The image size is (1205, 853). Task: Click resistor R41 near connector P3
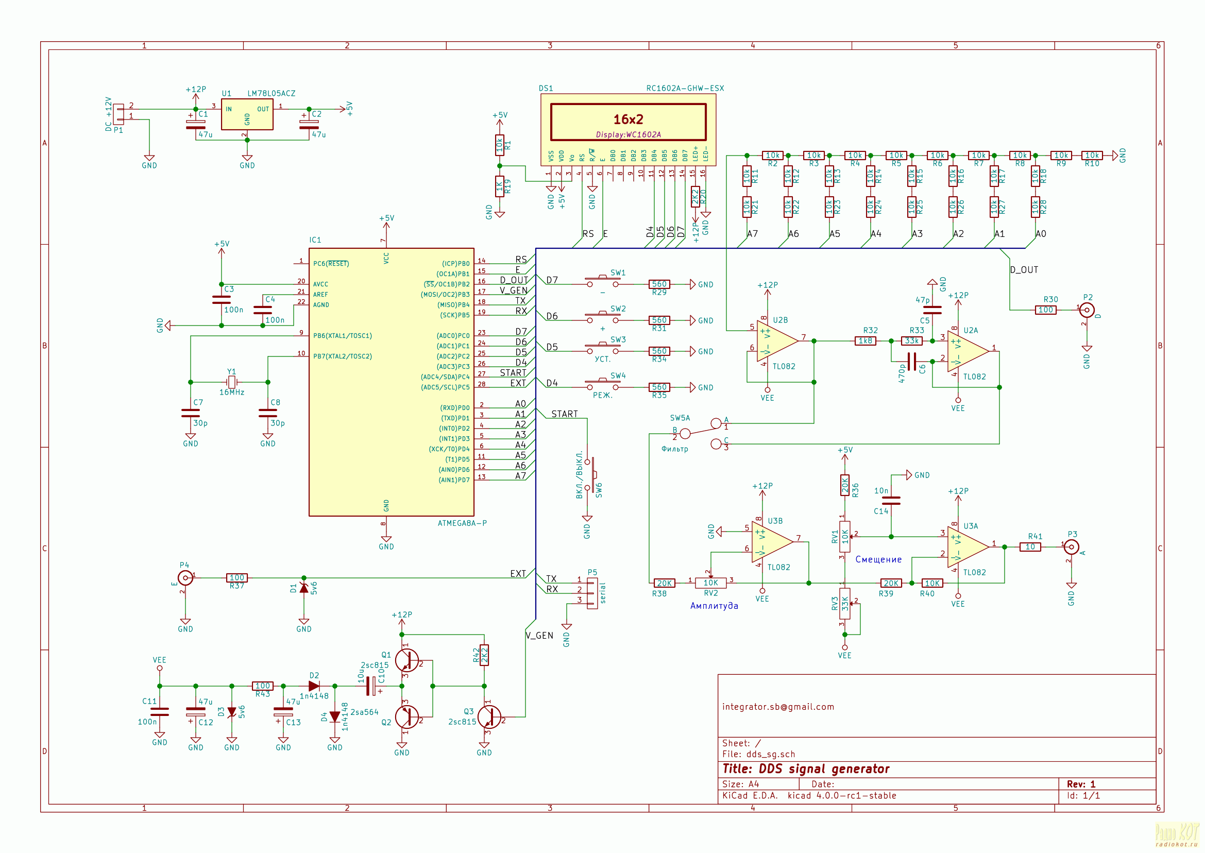point(1030,547)
